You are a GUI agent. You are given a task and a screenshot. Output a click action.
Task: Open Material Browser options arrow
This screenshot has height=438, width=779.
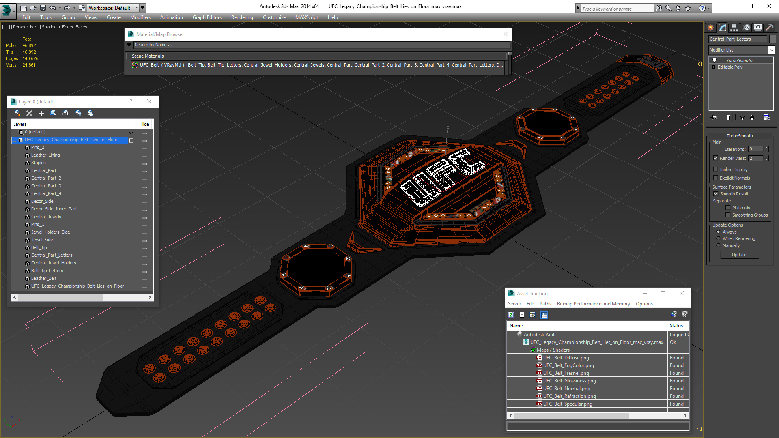129,45
